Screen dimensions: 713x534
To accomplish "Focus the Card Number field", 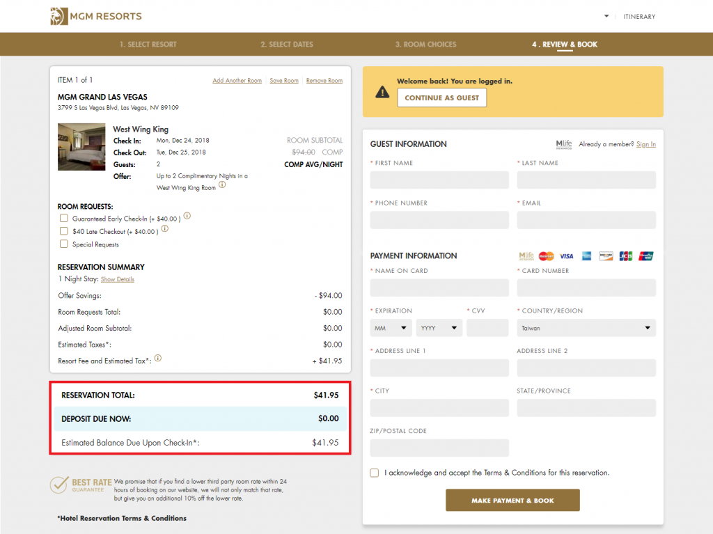I will pos(586,288).
